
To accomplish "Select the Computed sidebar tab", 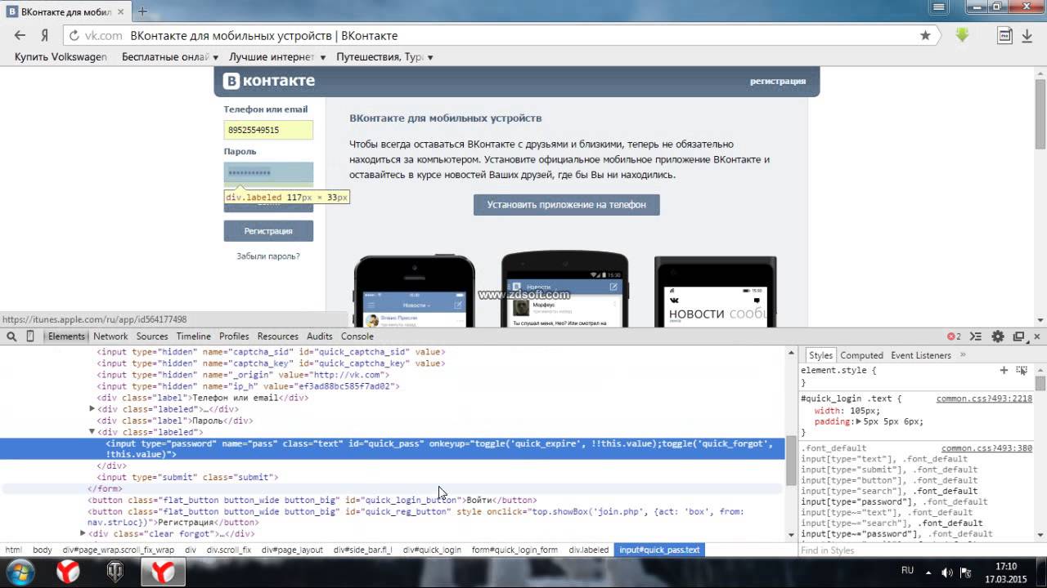I will pos(861,355).
